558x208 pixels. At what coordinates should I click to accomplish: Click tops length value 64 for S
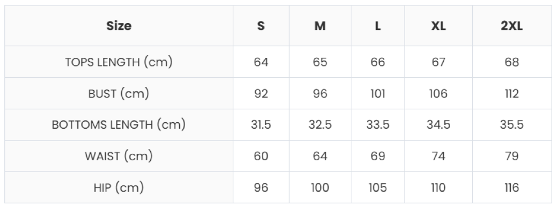click(x=261, y=62)
